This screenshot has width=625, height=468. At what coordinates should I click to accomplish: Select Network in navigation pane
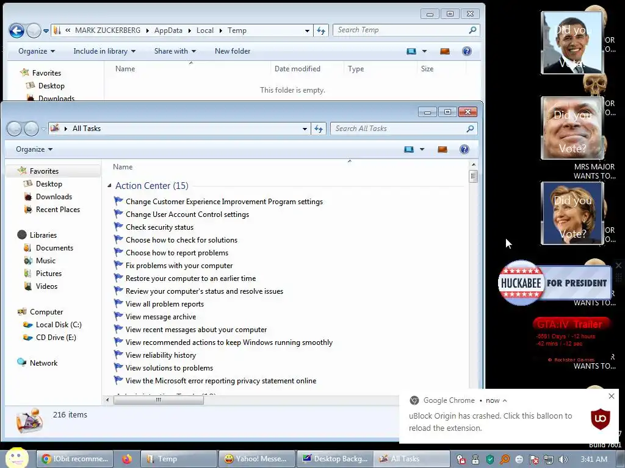click(43, 363)
